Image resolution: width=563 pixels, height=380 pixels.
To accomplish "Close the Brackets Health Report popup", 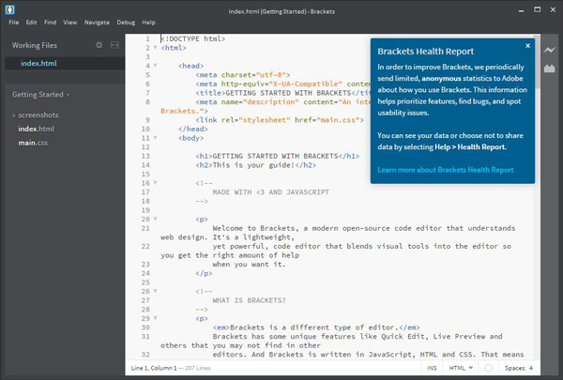I will (527, 46).
